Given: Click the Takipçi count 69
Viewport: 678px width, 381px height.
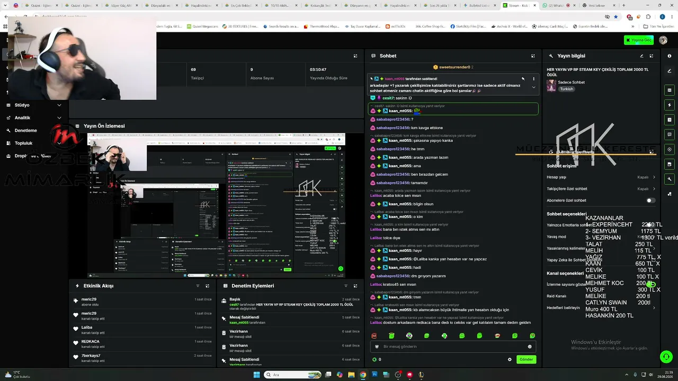Looking at the screenshot, I should [x=193, y=69].
